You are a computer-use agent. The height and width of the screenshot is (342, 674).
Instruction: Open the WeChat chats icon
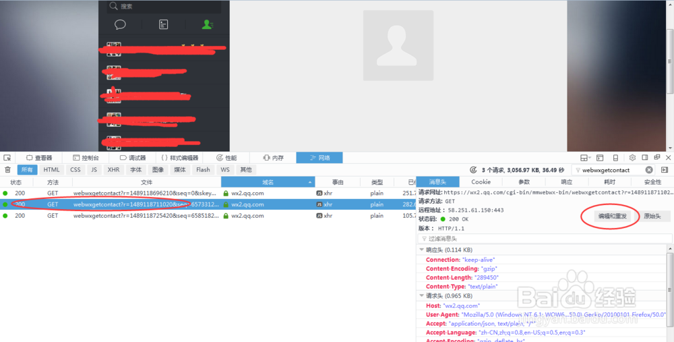[x=120, y=24]
